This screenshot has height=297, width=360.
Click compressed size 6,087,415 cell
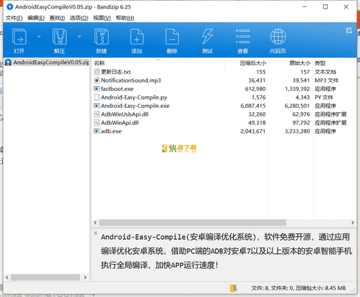253,106
